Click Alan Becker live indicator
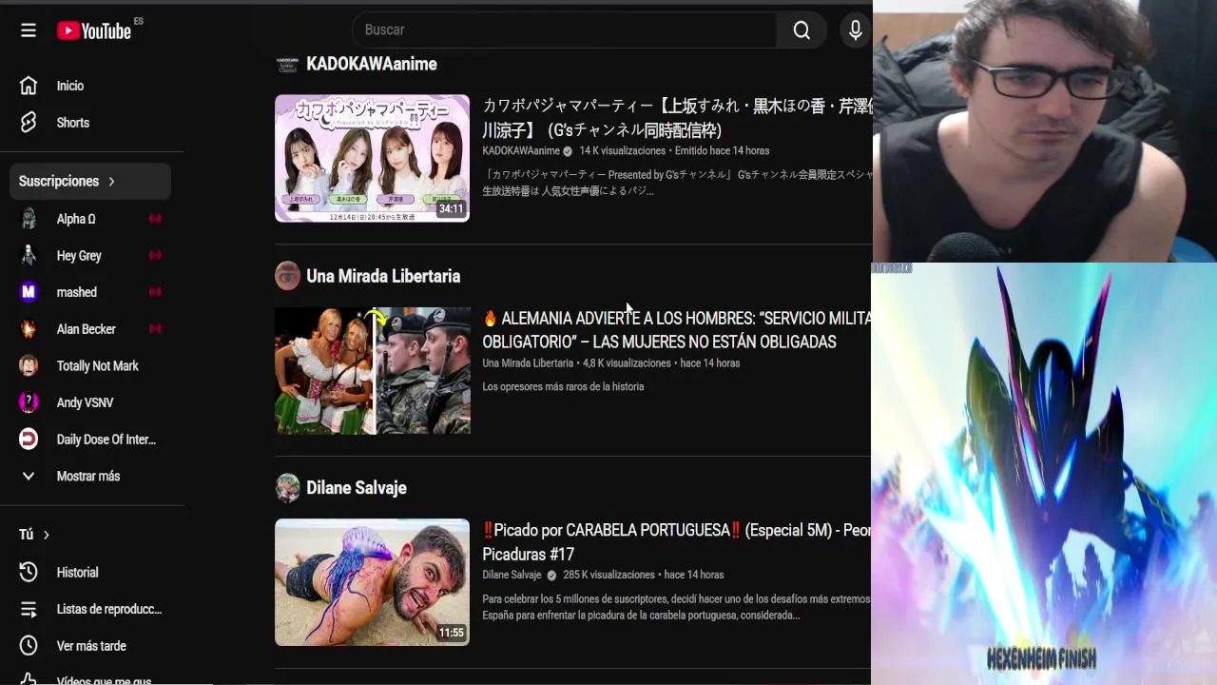 coord(155,329)
